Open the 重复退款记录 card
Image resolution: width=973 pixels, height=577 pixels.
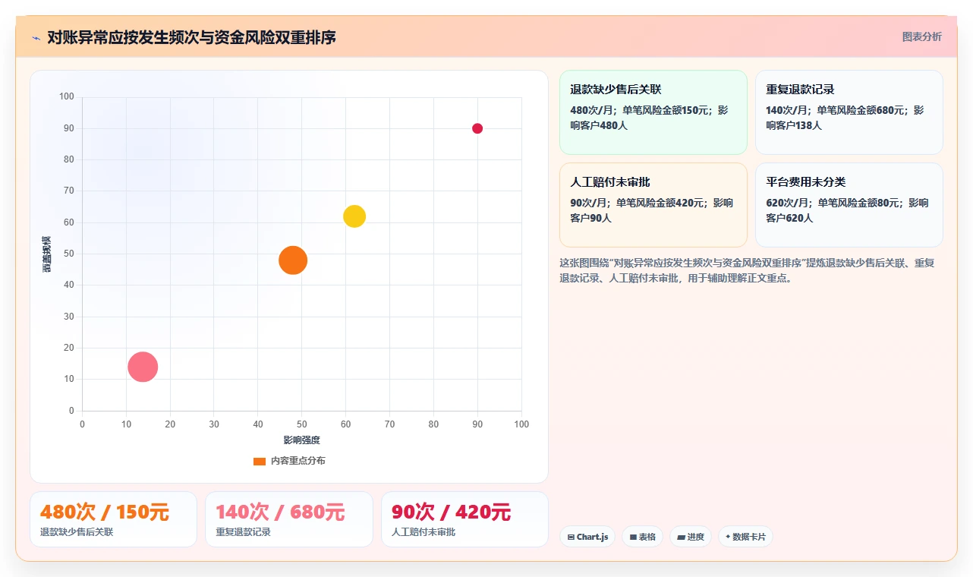point(849,112)
